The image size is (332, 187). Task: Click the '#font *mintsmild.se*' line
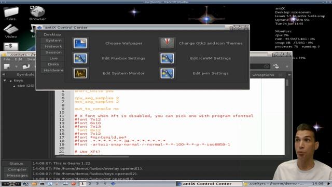pyautogui.click(x=100, y=137)
